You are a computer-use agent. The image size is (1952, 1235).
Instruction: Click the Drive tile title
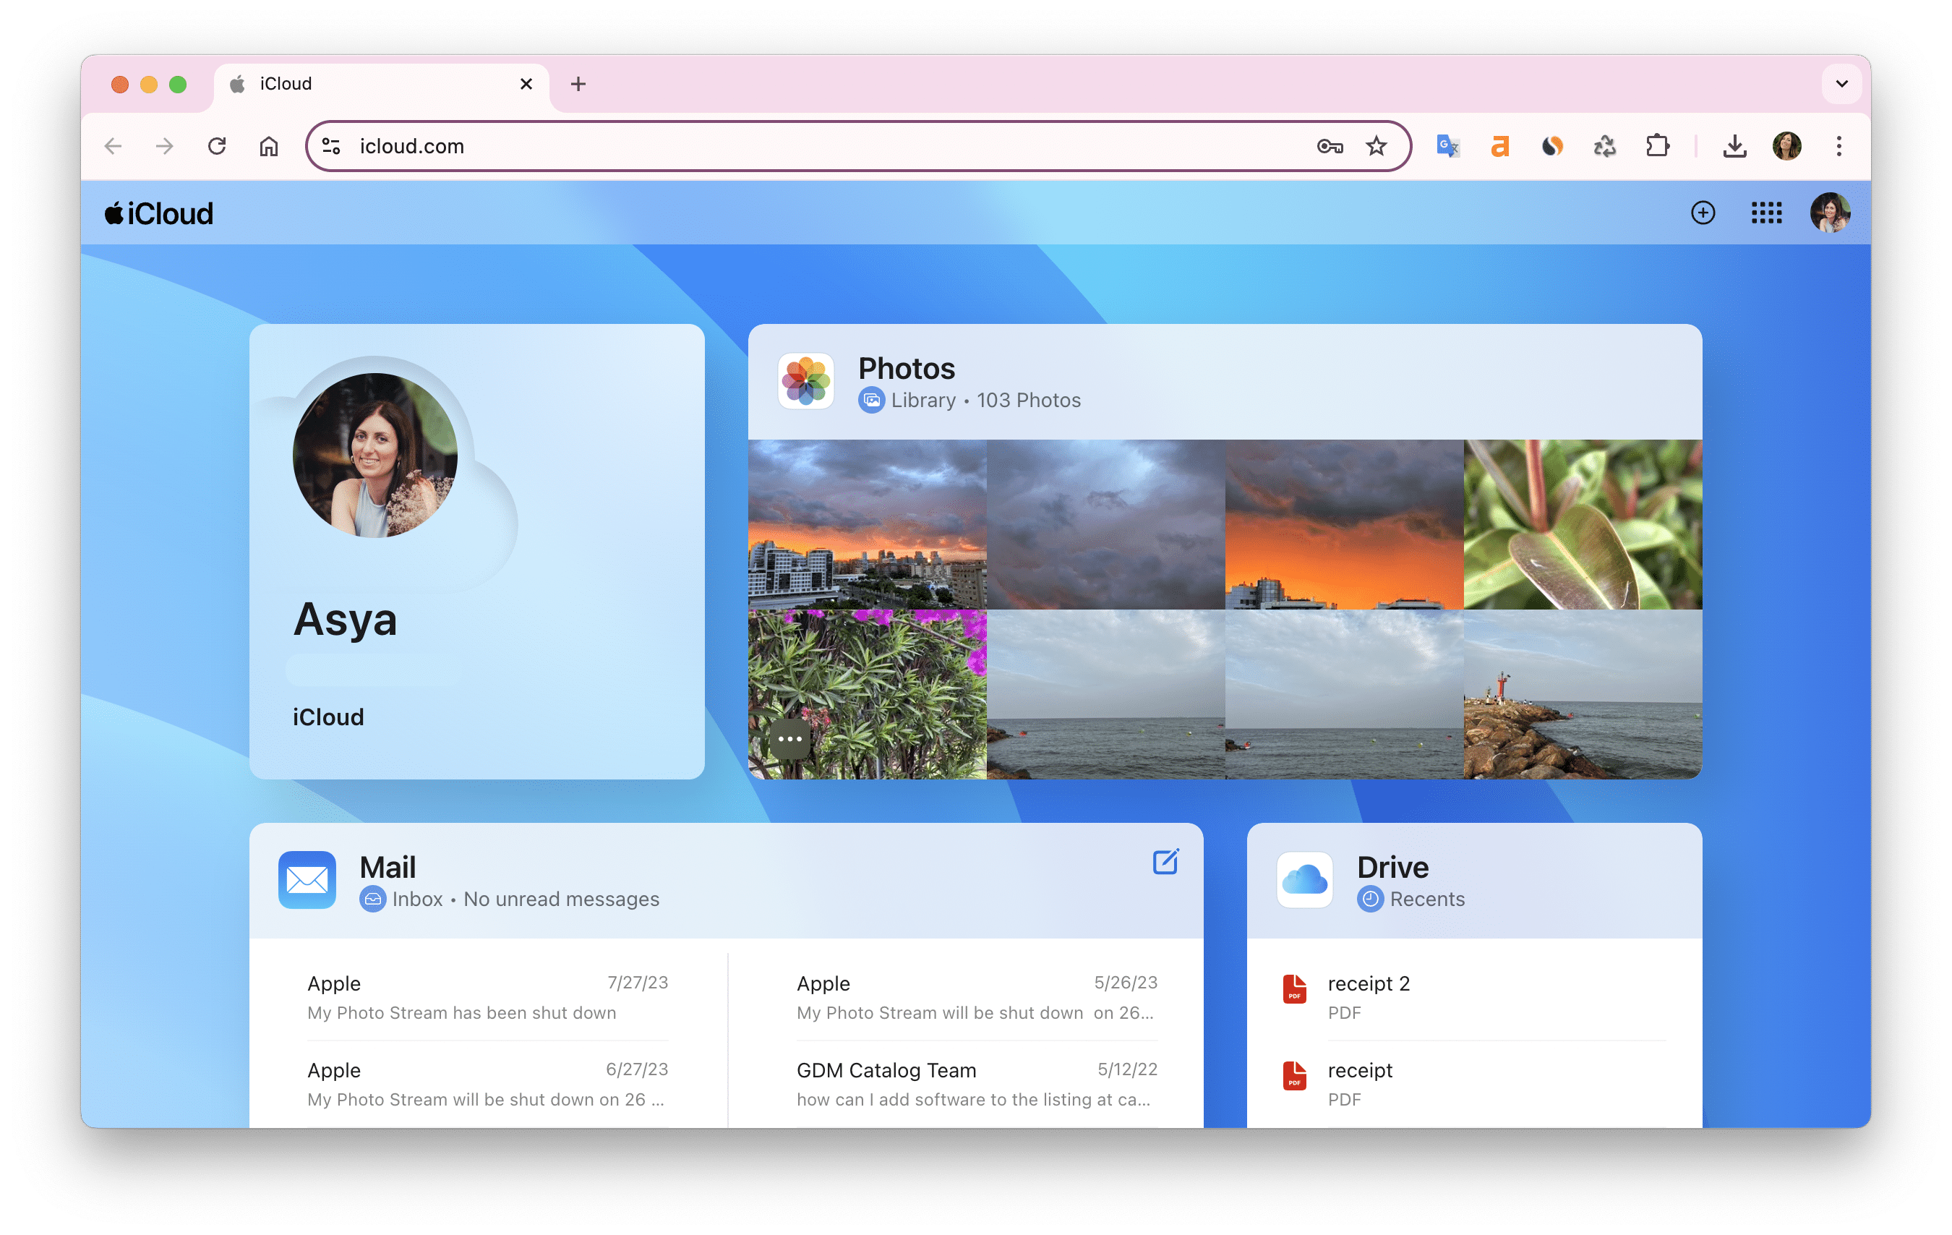[1392, 867]
